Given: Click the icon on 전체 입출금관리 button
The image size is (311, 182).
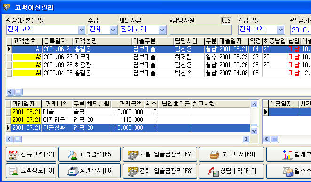Looking at the screenshot, I should [133, 172].
